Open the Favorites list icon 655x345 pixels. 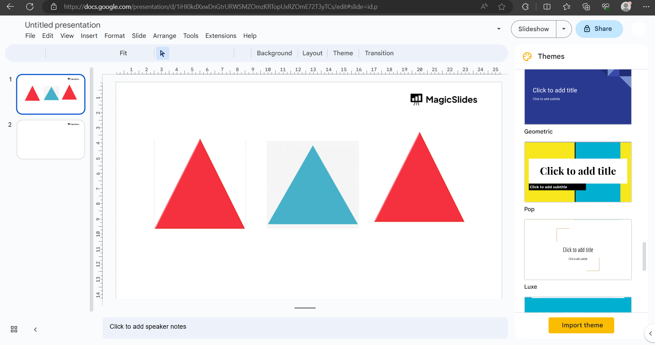click(567, 7)
